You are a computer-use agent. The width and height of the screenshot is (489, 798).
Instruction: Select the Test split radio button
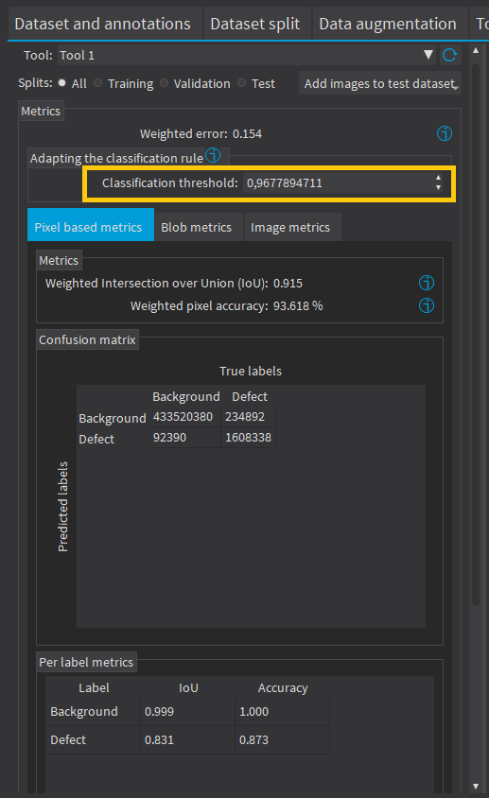coord(241,83)
